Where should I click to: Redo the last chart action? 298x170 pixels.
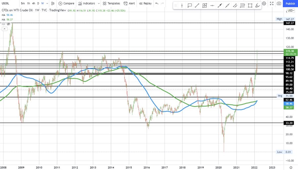tap(162, 3)
